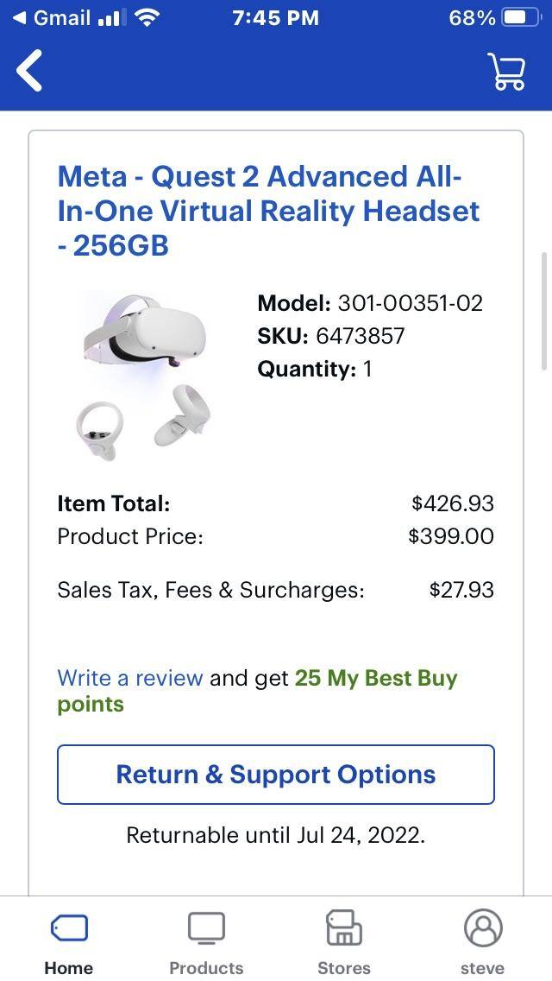Tap the Home tag icon
Image resolution: width=552 pixels, height=981 pixels.
click(x=69, y=928)
